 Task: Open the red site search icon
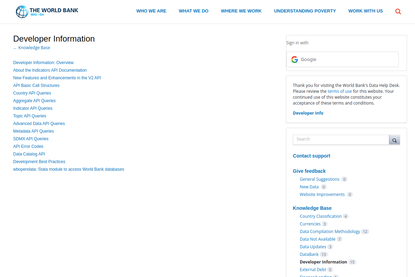point(398,11)
